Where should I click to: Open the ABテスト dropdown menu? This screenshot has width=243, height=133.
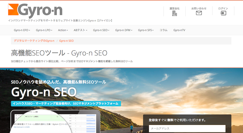pos(80,30)
